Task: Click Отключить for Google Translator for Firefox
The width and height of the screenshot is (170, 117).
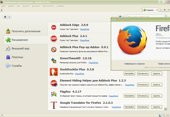Action: pyautogui.click(x=143, y=107)
